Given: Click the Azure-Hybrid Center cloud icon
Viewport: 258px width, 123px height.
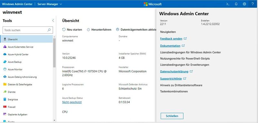Looking at the screenshot, I should (5, 54).
